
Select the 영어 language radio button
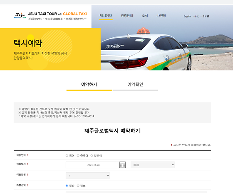(x=67, y=156)
